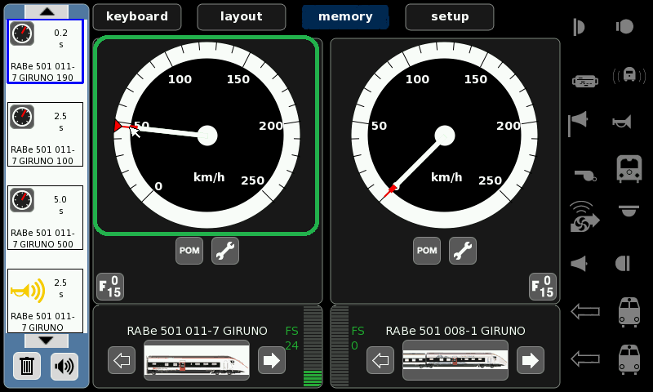Reverse direction arrow for RABe 501 008-1

coord(380,359)
